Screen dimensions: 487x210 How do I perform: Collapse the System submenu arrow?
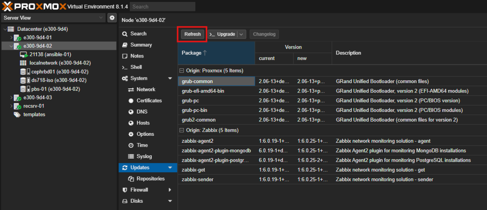tap(170, 78)
